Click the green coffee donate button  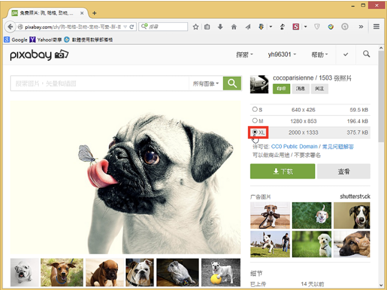point(281,89)
